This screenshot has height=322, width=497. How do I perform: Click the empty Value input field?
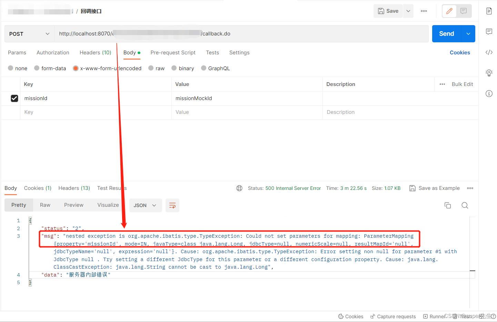(247, 112)
